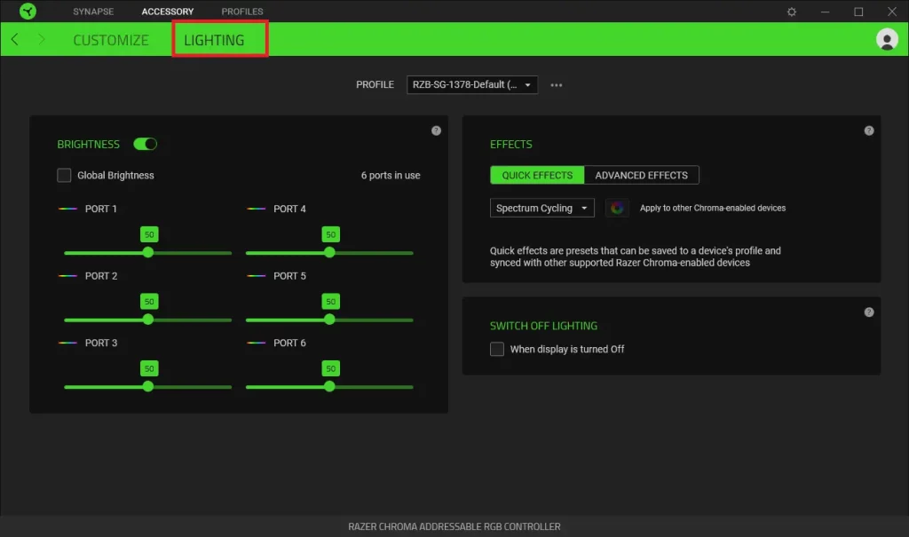Open the settings gear icon

coord(791,12)
